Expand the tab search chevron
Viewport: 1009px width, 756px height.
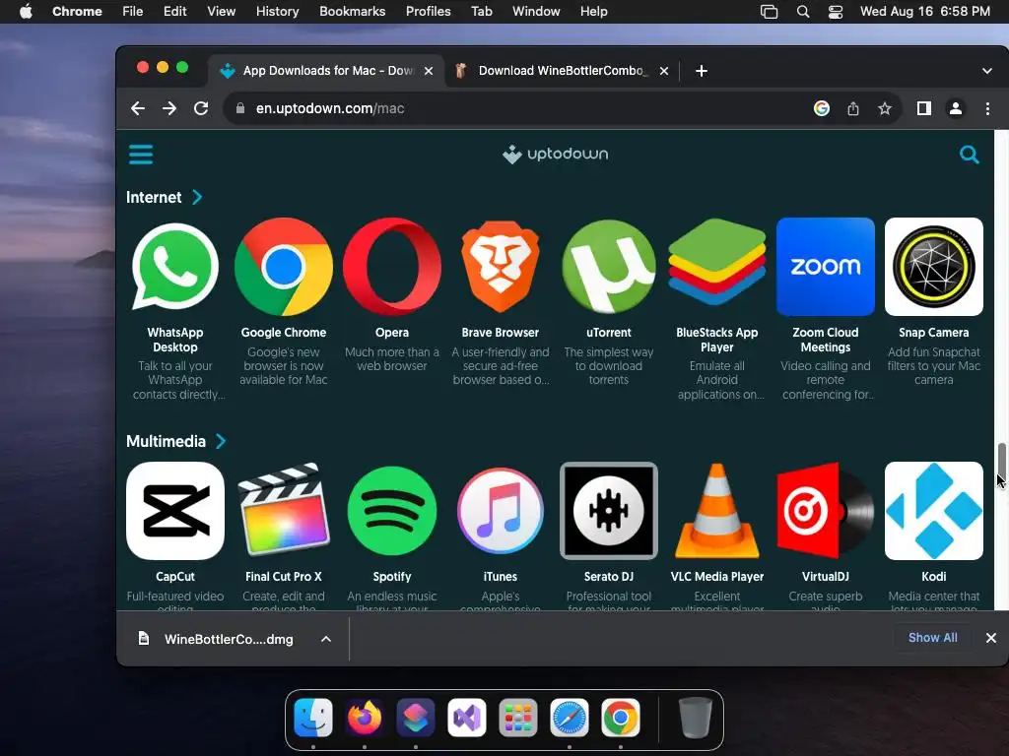click(x=987, y=71)
